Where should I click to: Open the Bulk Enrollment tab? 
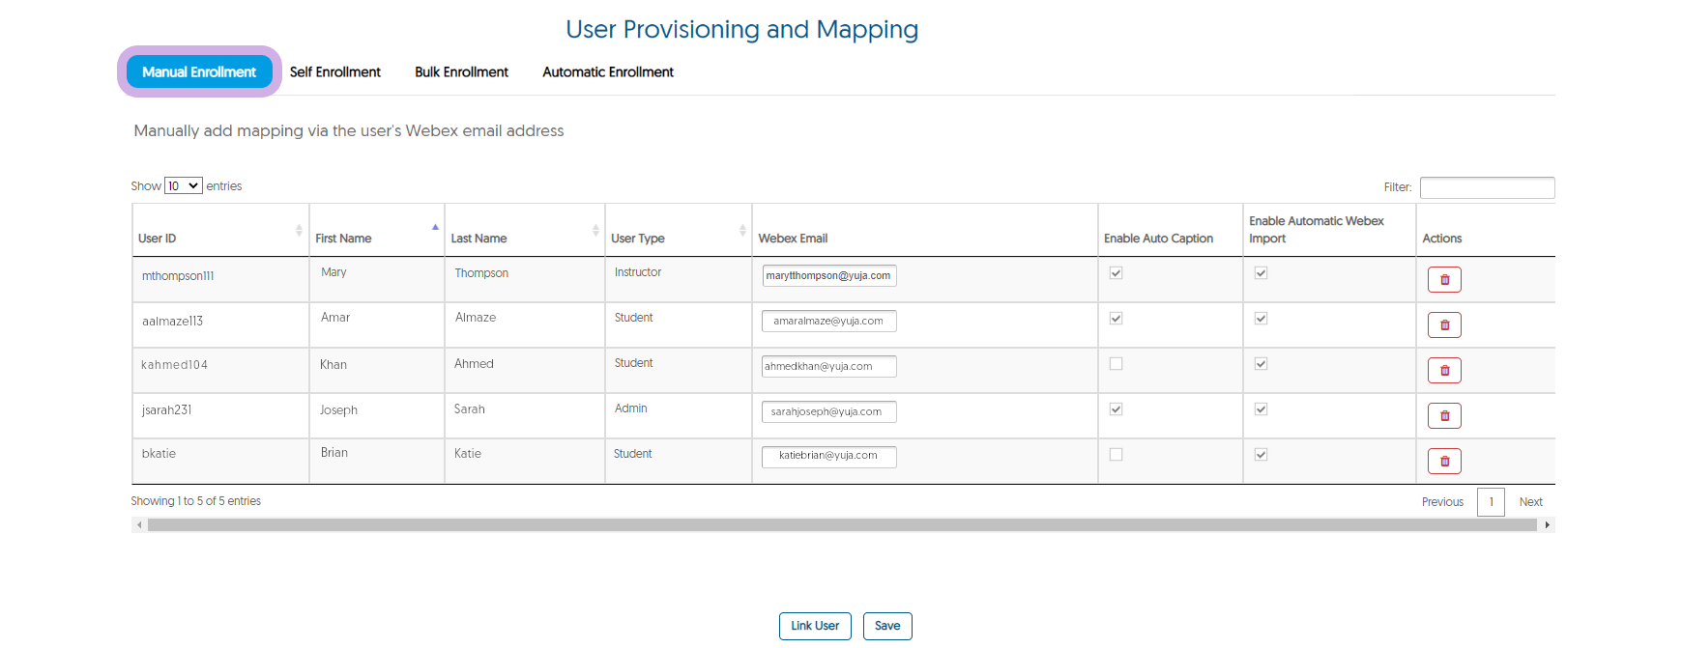[x=461, y=72]
